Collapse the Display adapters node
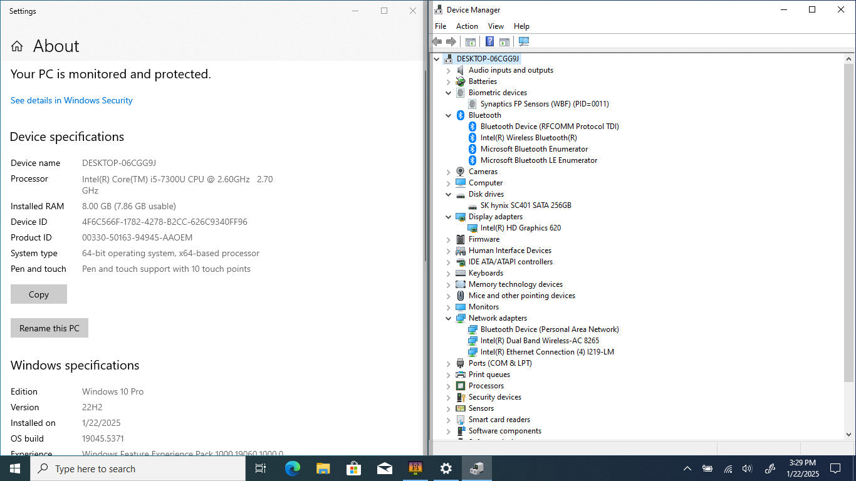The image size is (856, 481). (x=448, y=217)
